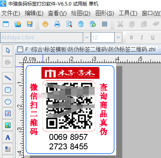
Task: Click the paste clipboard icon
Action: click(144, 24)
